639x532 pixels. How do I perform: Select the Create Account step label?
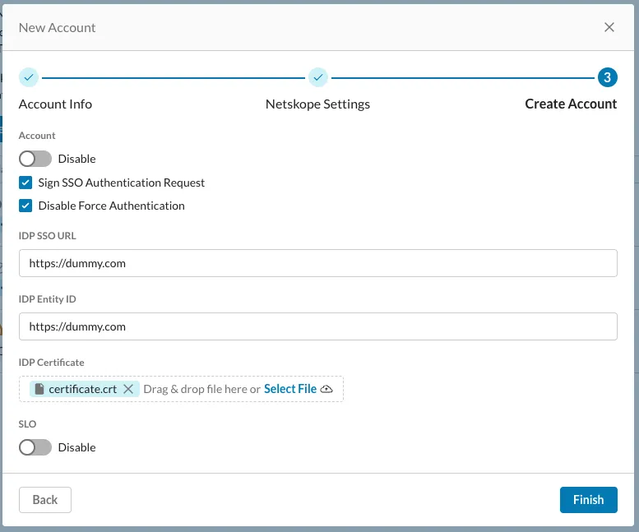[x=571, y=104]
